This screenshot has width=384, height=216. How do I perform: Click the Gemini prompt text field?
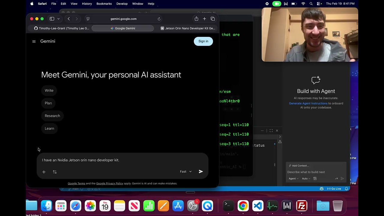pyautogui.click(x=122, y=160)
